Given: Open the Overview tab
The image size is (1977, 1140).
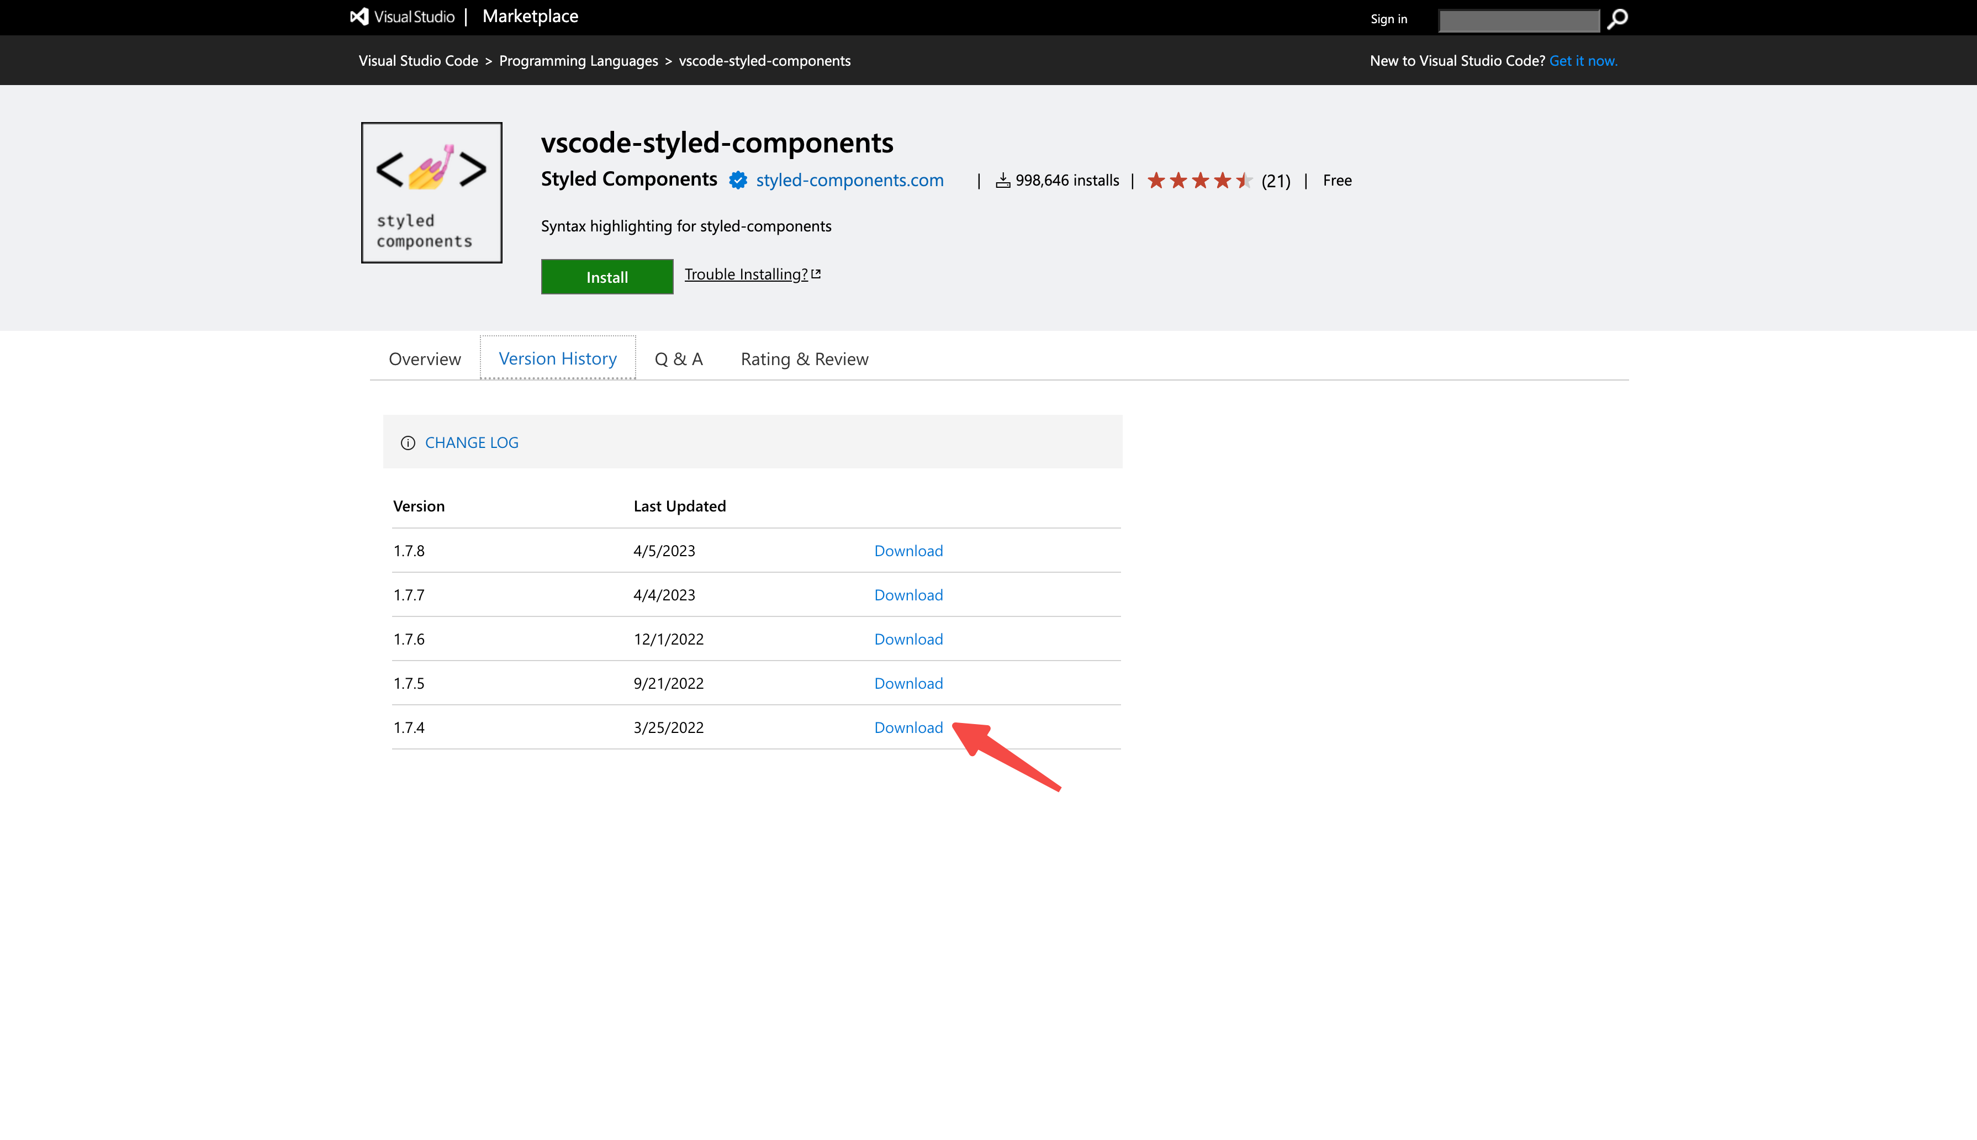Looking at the screenshot, I should click(x=424, y=360).
